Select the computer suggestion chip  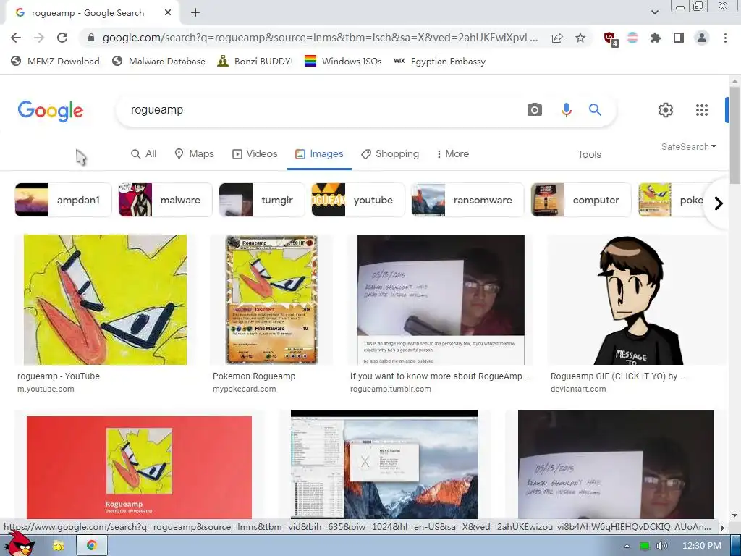(x=581, y=200)
